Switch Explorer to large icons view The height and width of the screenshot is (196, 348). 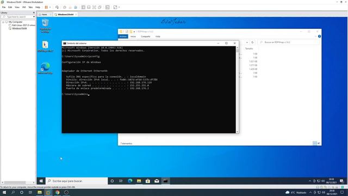coord(319,143)
